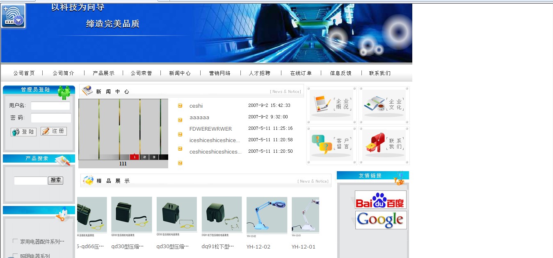The height and width of the screenshot is (258, 553).
Task: Open the ceshiceshiceshices... news article
Action: coord(215,152)
